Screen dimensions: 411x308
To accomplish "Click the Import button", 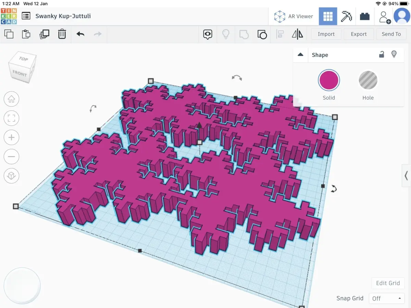I will click(x=326, y=34).
